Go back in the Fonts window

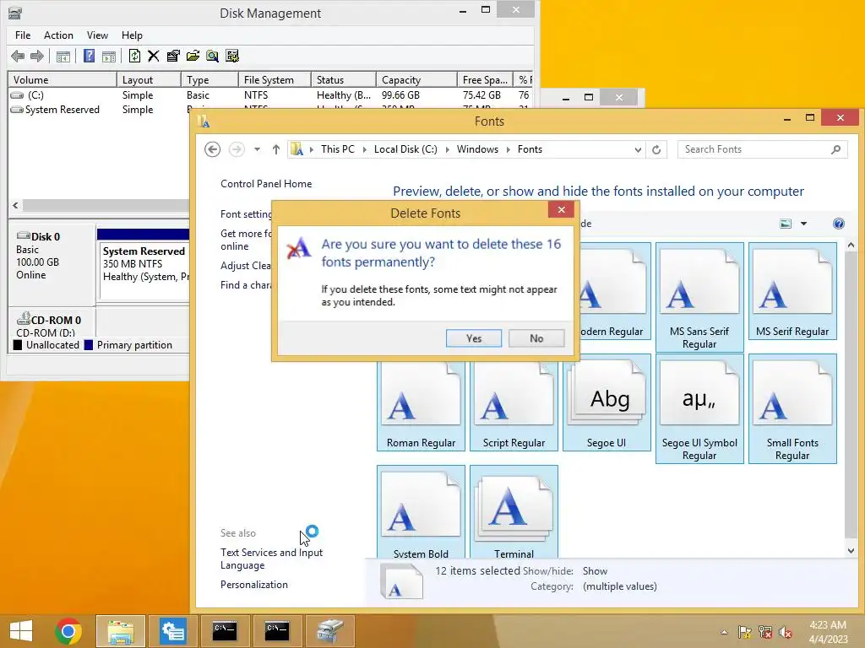tap(212, 149)
